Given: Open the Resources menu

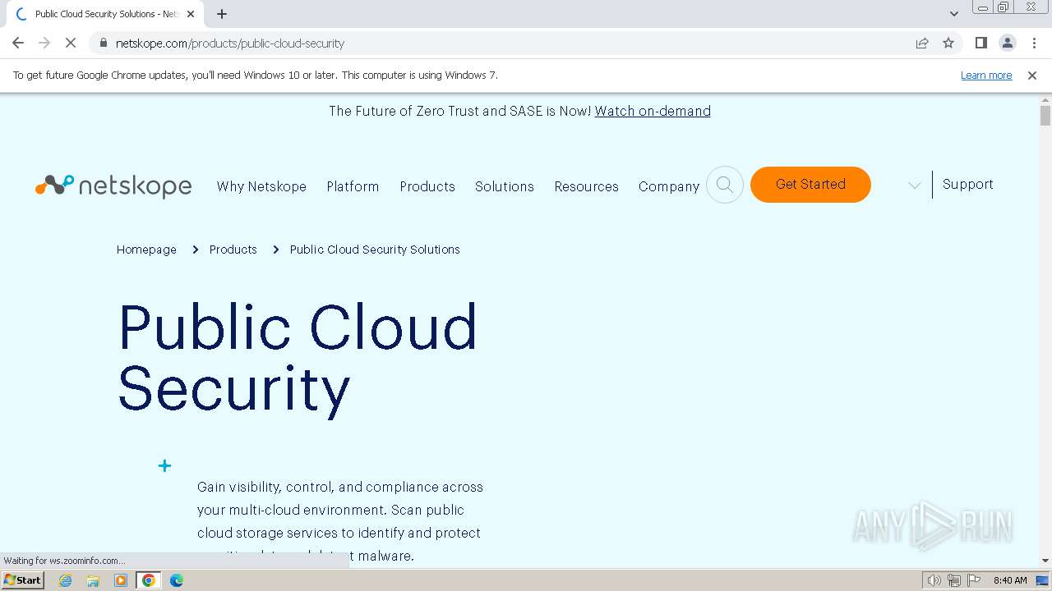Looking at the screenshot, I should (x=586, y=186).
